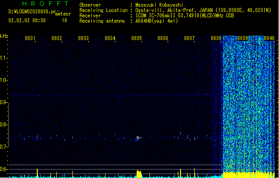Click the 0832 time marker
This screenshot has width=279, height=178.
coord(57,38)
